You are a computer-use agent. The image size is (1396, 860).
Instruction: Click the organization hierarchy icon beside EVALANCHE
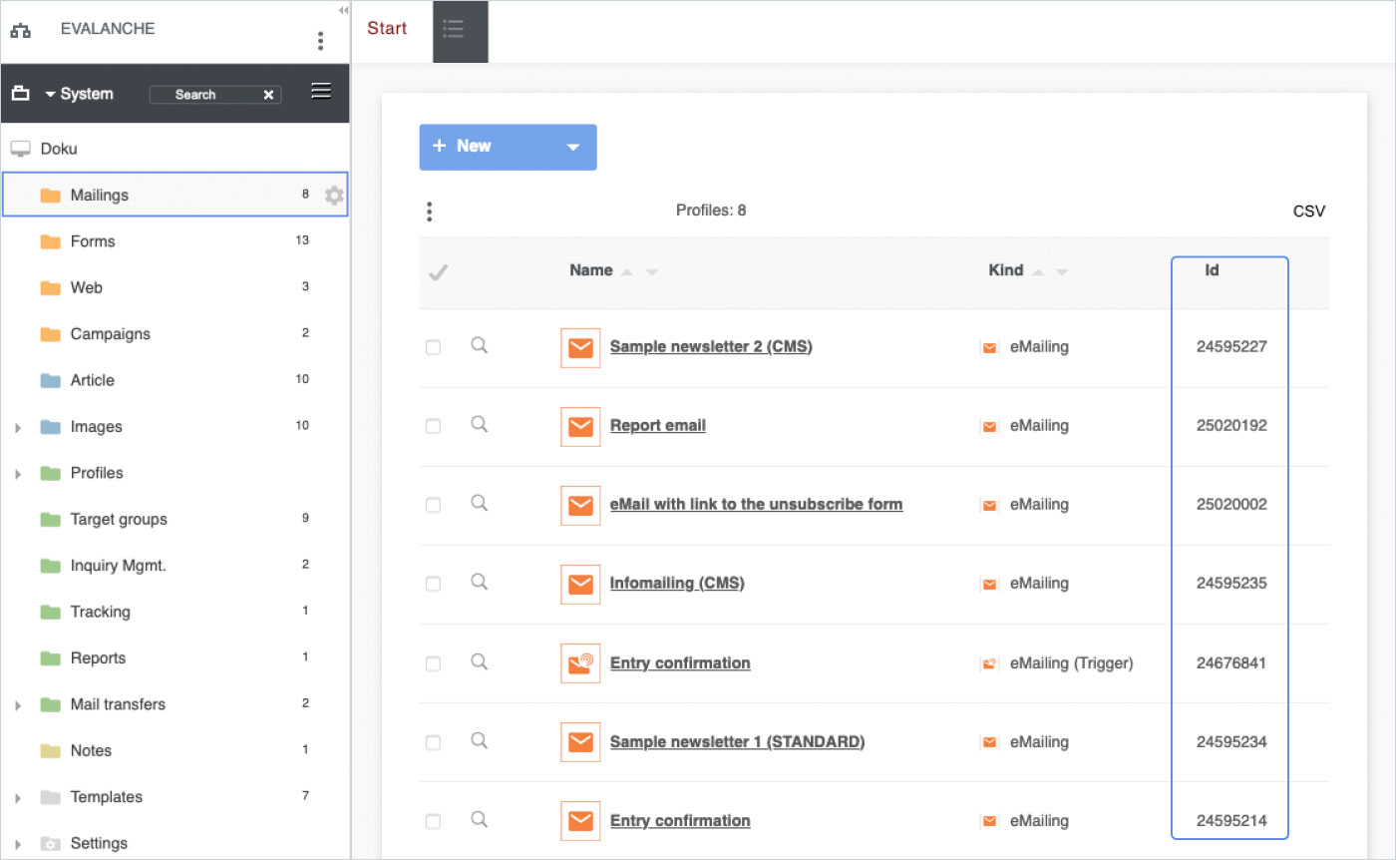pyautogui.click(x=20, y=32)
